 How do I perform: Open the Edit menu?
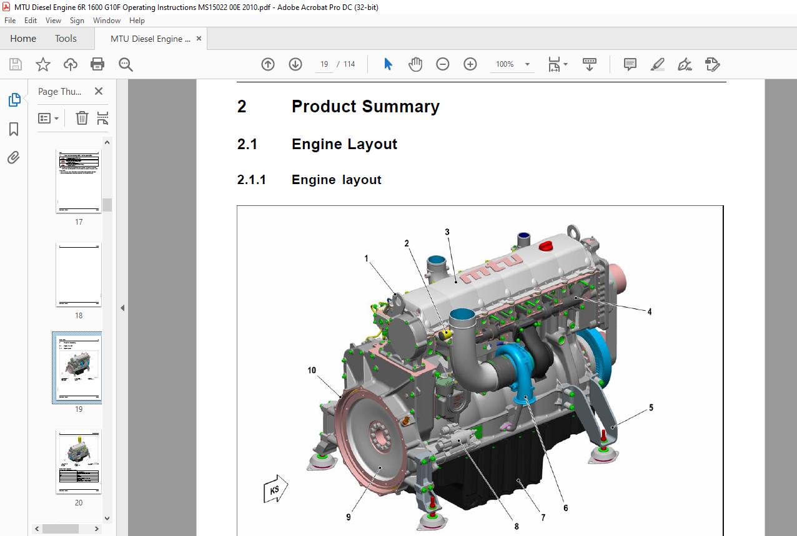(31, 21)
